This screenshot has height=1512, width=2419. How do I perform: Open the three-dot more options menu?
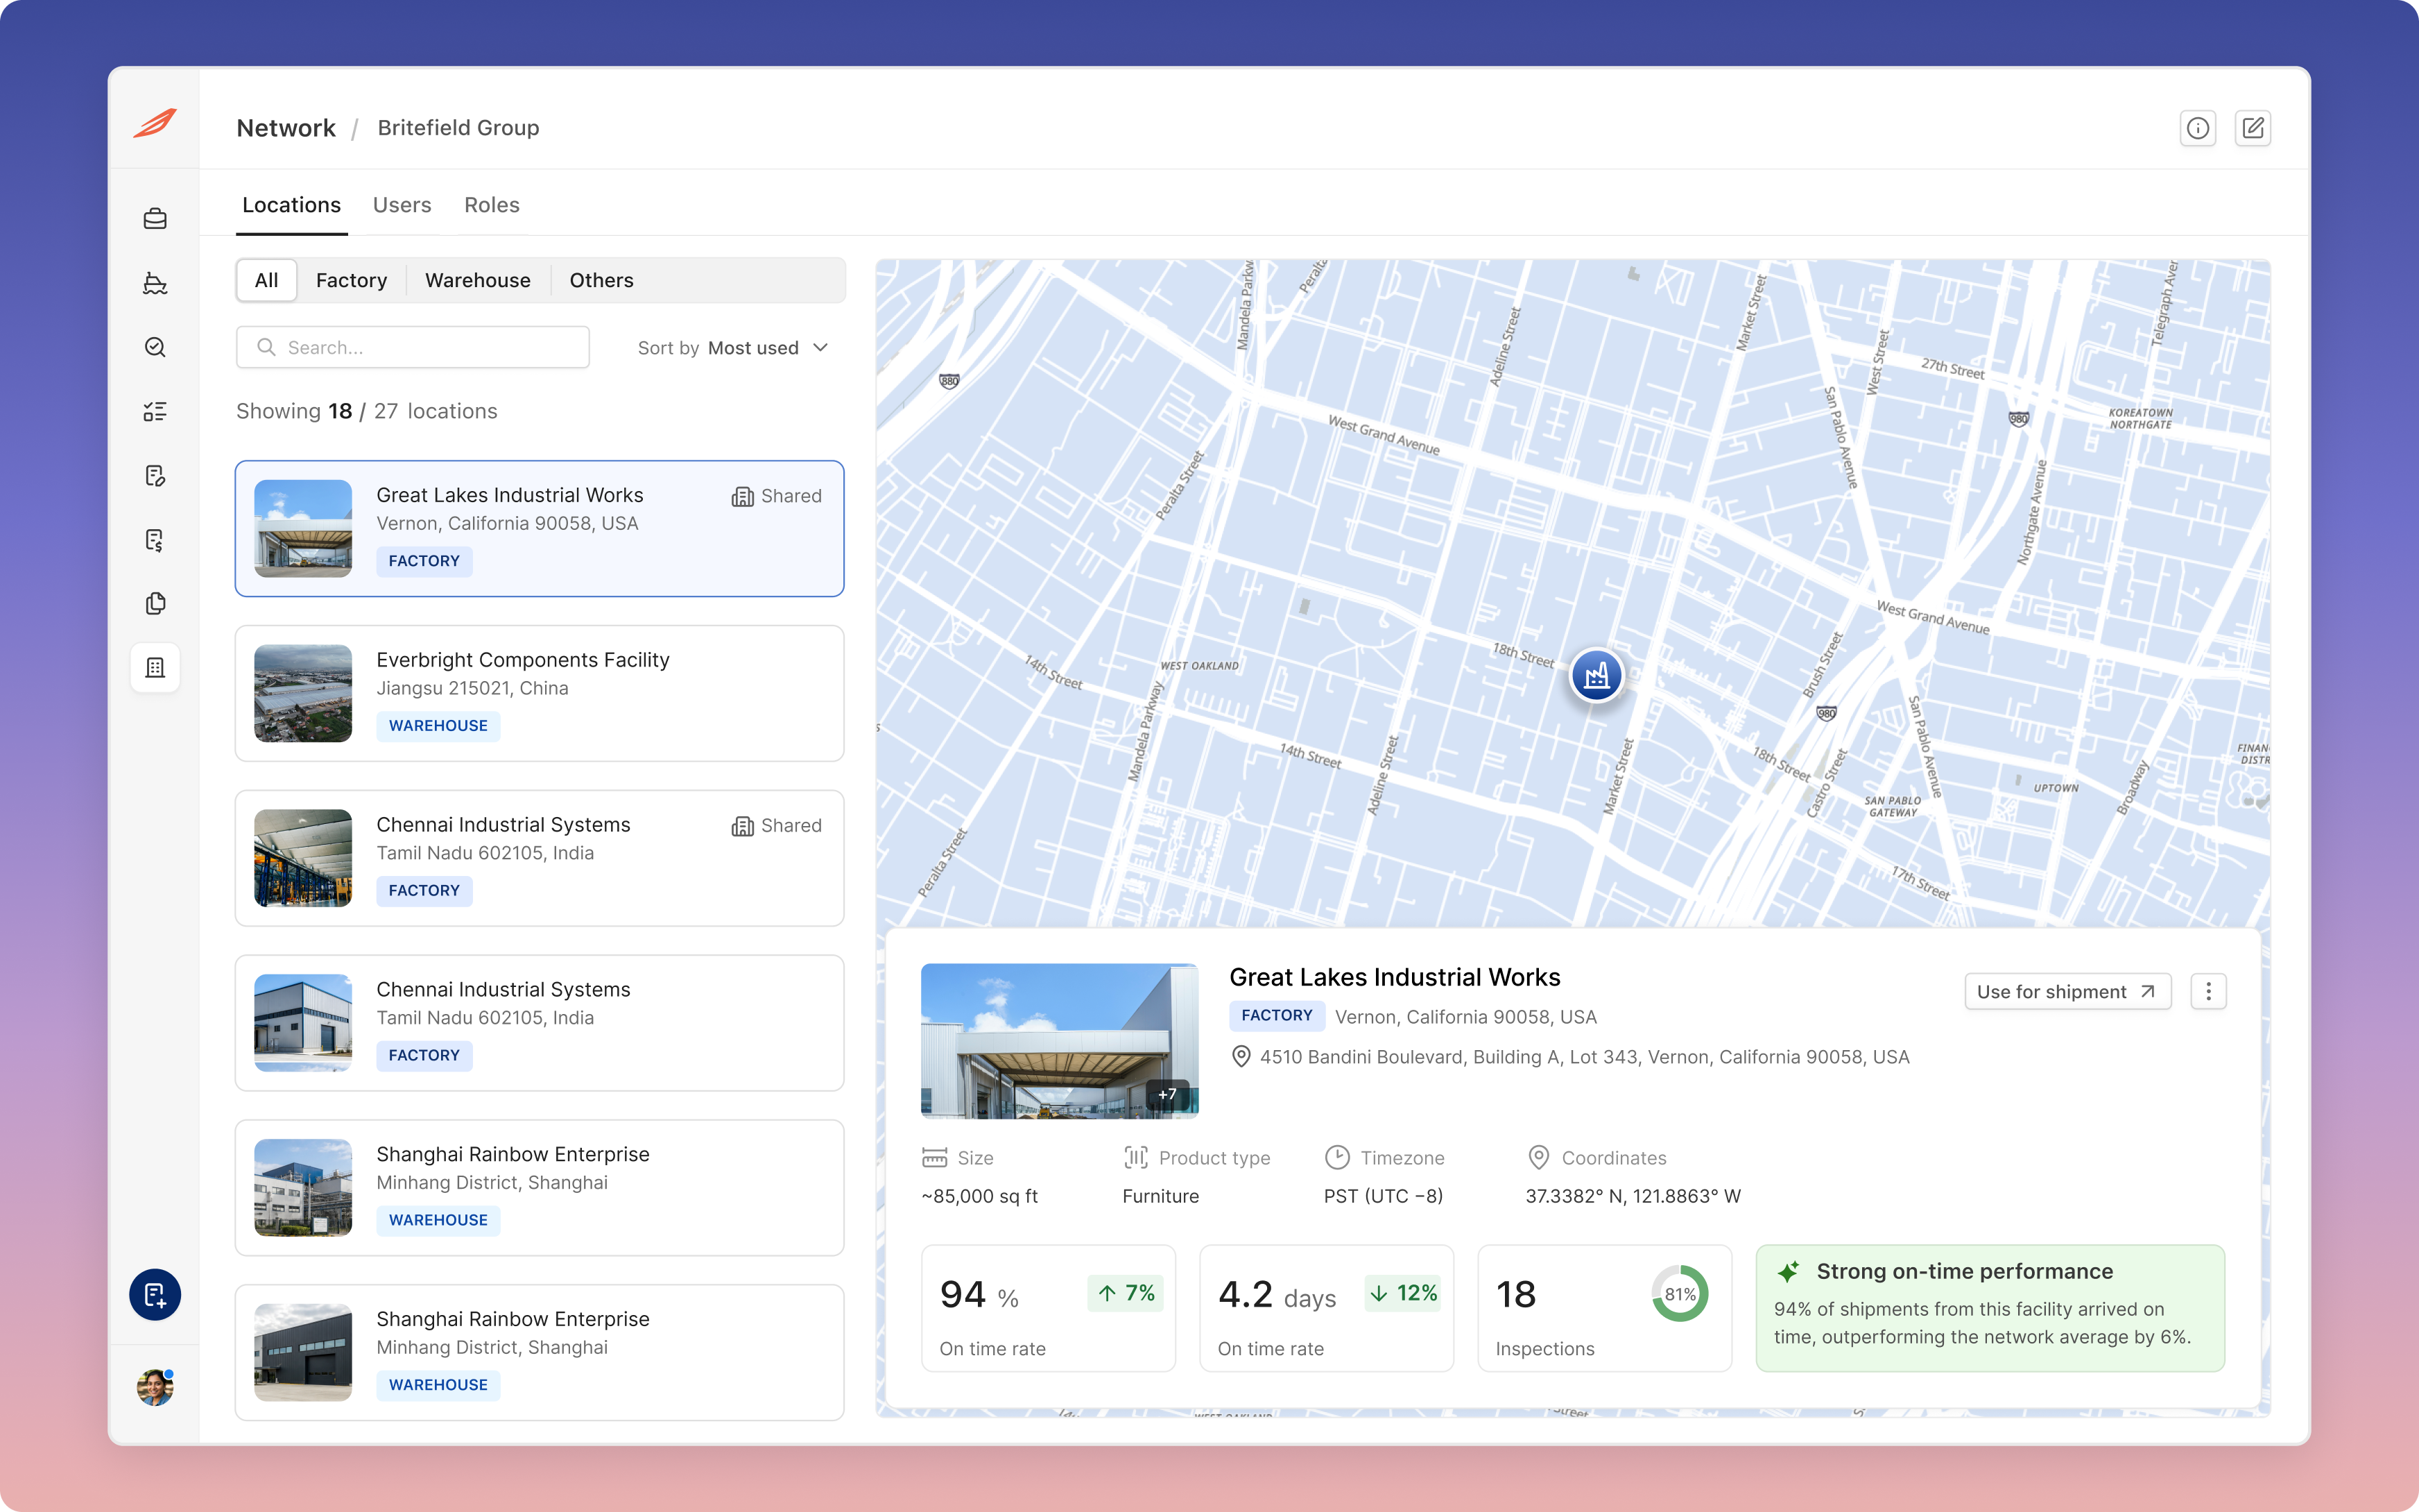2208,991
